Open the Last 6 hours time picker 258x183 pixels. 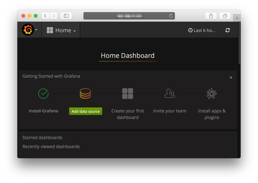[202, 30]
